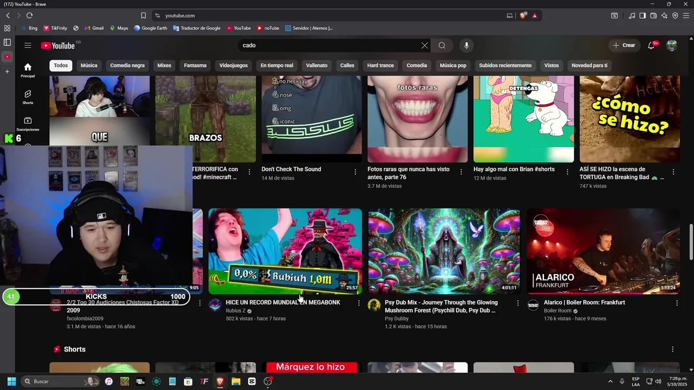694x390 pixels.
Task: Open the MEGABONK Rubius thumbnail
Action: pos(285,251)
